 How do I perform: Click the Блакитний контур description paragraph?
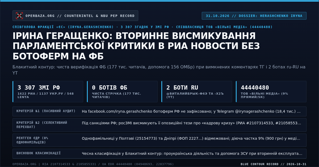[x=159, y=70]
